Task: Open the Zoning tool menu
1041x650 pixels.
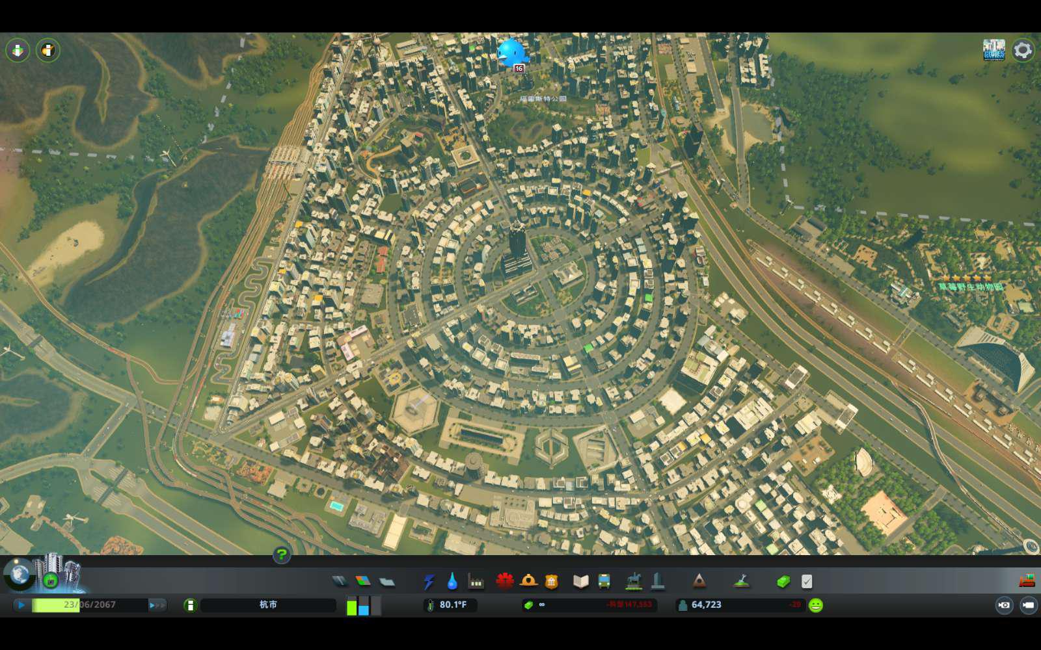Action: pos(363,581)
